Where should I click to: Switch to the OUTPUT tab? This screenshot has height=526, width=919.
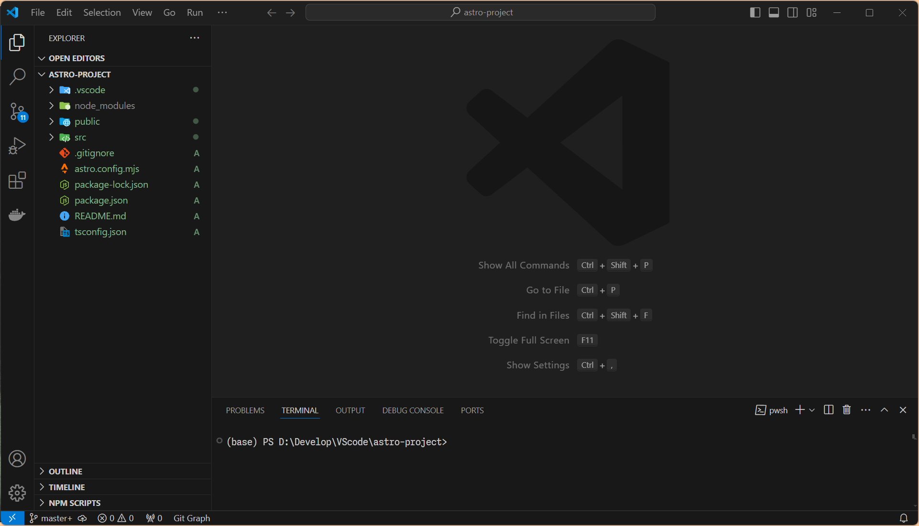pos(350,410)
